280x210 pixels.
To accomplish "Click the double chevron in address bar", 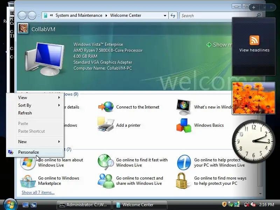I will click(51, 15).
